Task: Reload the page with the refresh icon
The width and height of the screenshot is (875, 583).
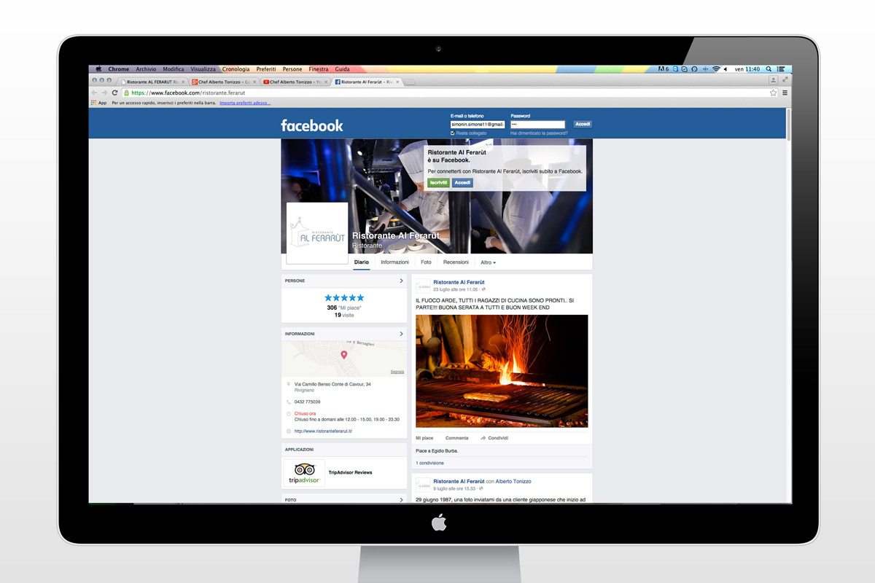Action: click(114, 93)
